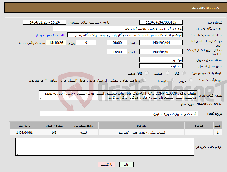Select the جزیی purchase type radio

[x=191, y=80]
